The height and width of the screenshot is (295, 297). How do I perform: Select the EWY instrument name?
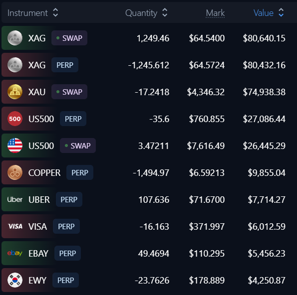coord(37,280)
